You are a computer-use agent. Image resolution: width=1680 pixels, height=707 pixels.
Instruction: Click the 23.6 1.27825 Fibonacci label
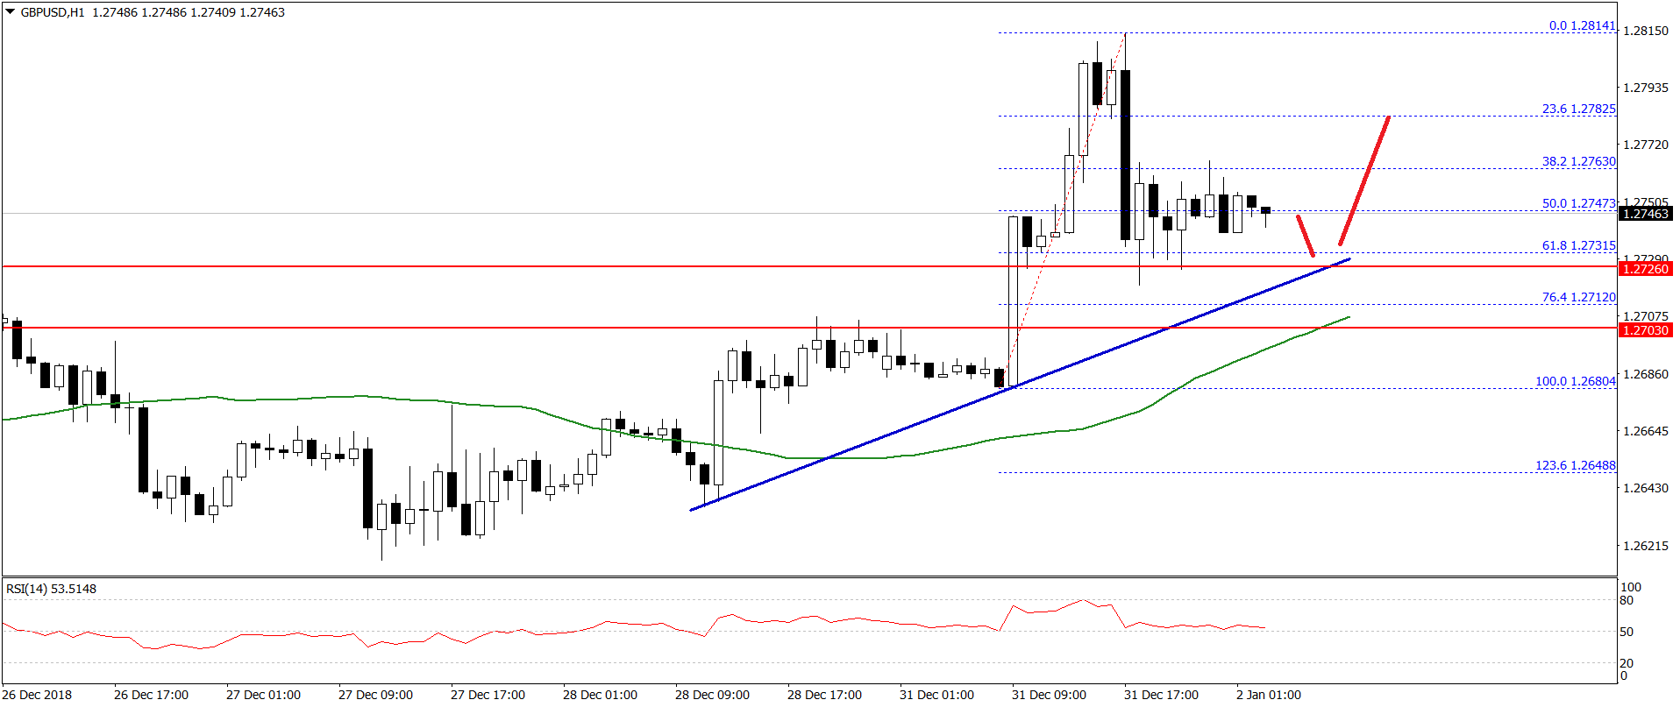click(x=1578, y=109)
